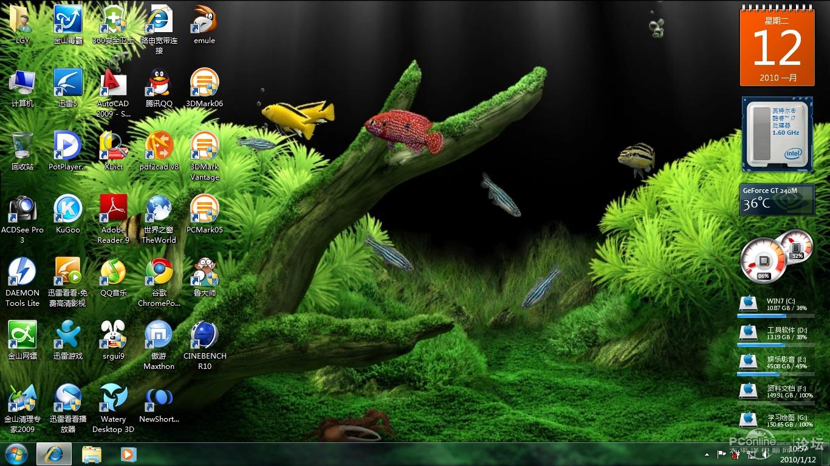The image size is (830, 466).
Task: Show hidden system tray icons arrow
Action: [x=707, y=454]
